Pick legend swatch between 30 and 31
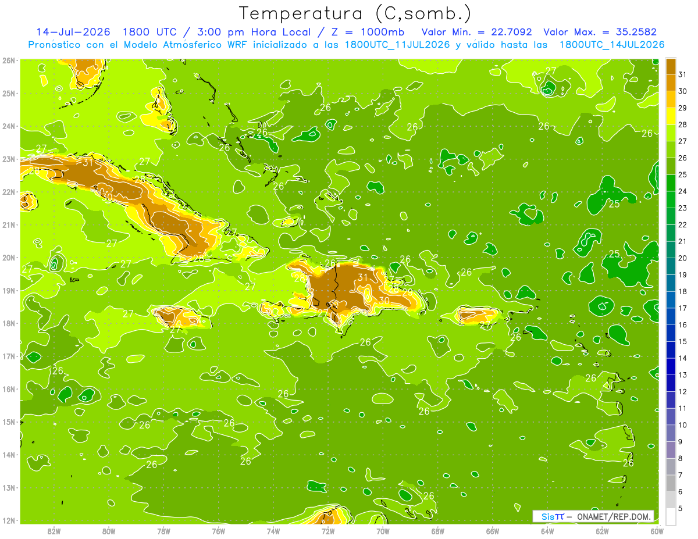Viewport: 698px width, 539px height. click(x=671, y=83)
